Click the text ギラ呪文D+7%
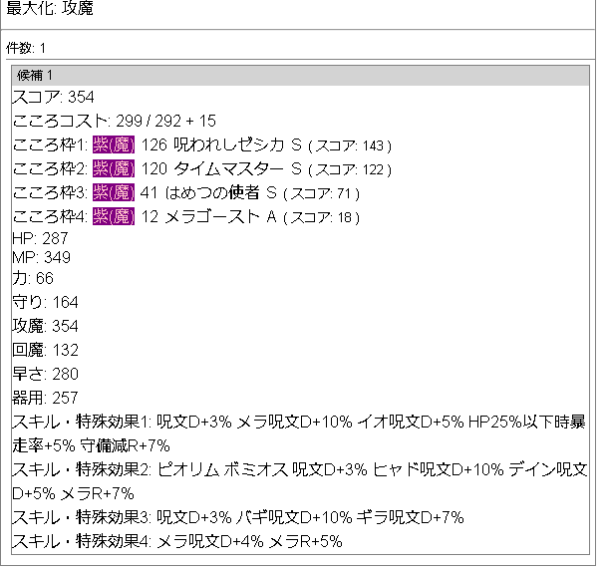 [410, 517]
